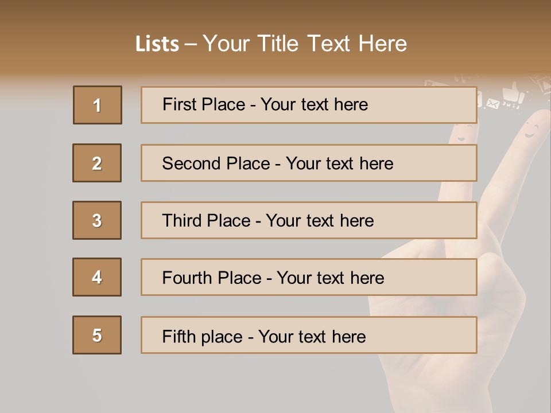Click the slide title text

(x=304, y=44)
